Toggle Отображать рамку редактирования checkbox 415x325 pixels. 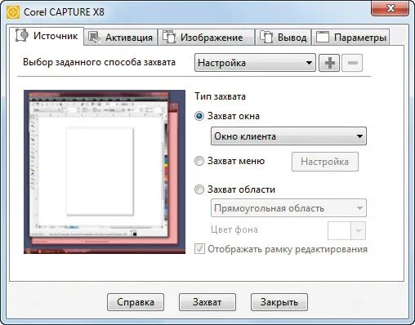coord(199,249)
